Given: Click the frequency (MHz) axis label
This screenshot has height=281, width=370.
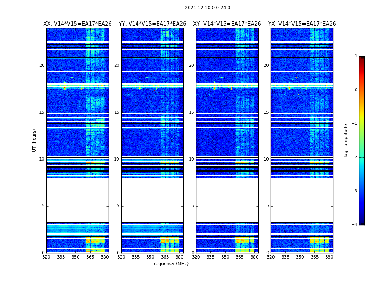Looking at the screenshot, I should pyautogui.click(x=170, y=263).
